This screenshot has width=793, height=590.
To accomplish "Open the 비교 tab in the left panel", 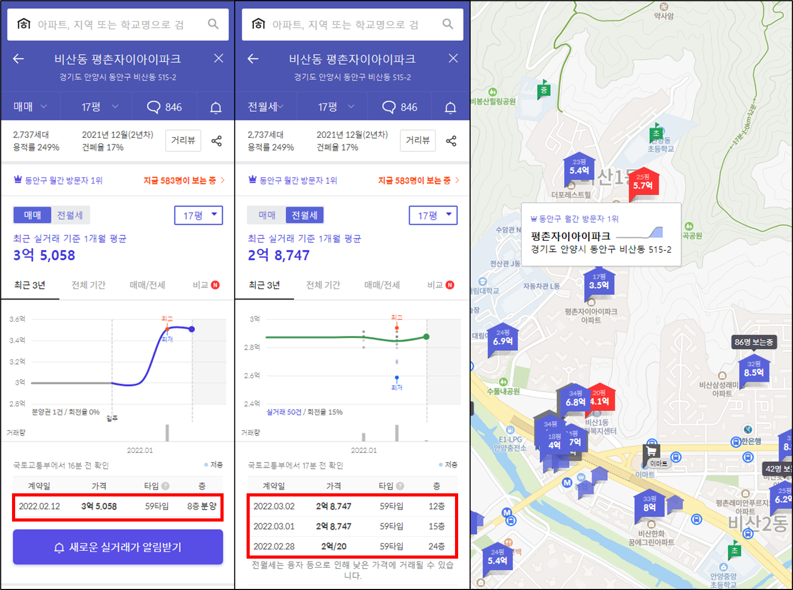I will 206,285.
